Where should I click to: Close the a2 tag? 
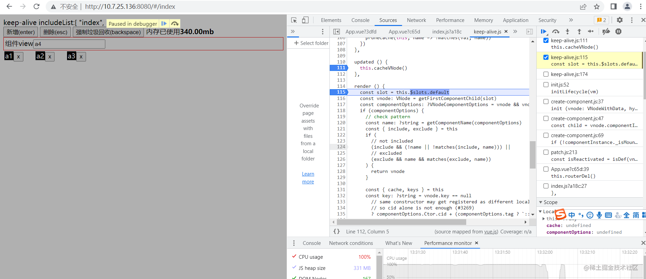coord(50,57)
